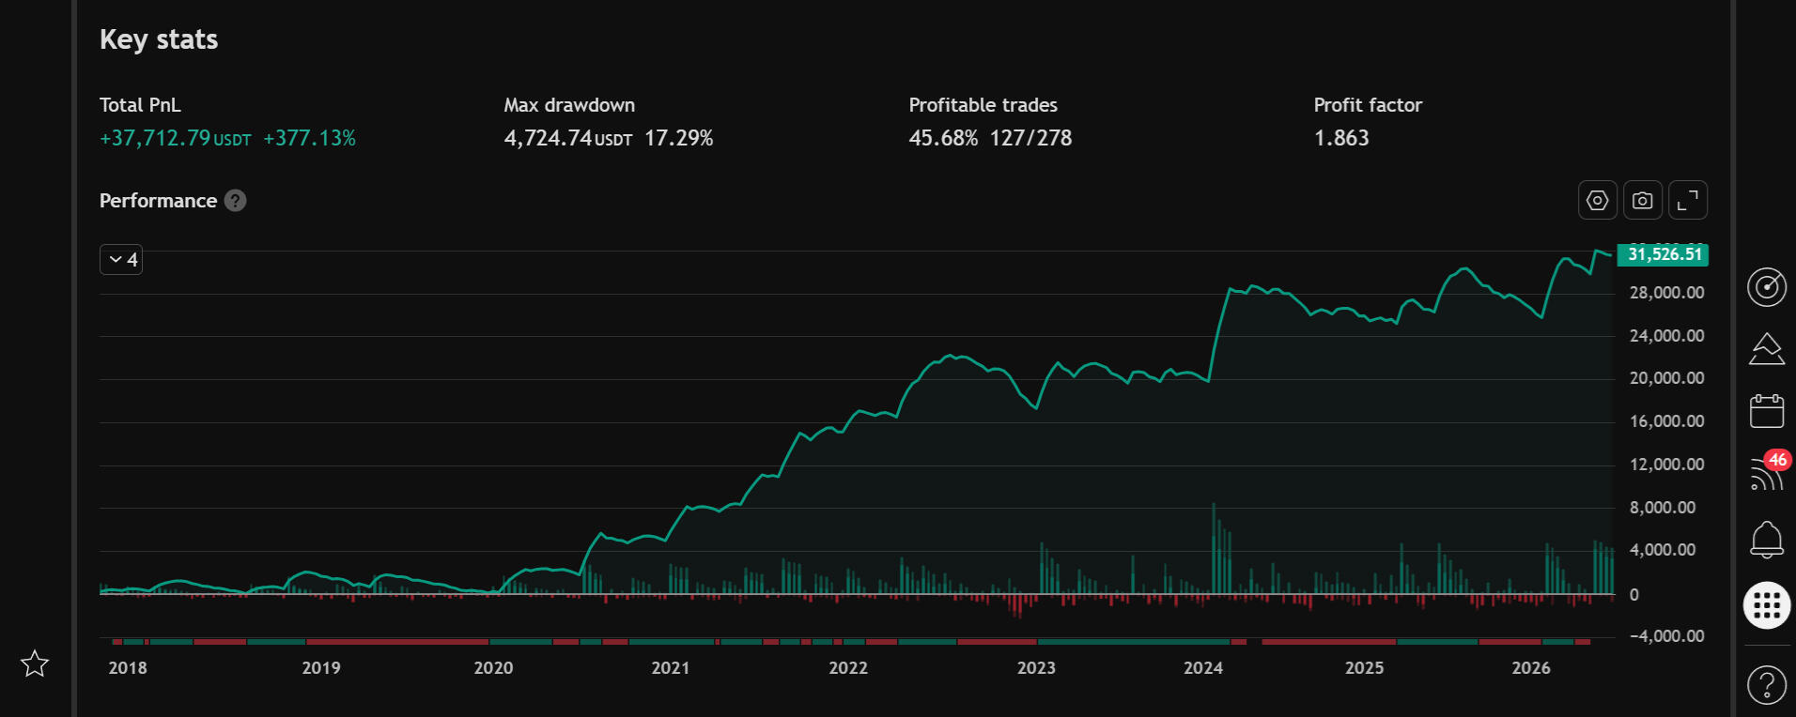Image resolution: width=1796 pixels, height=717 pixels.
Task: Select the 2021 marker on time axis
Action: point(670,668)
